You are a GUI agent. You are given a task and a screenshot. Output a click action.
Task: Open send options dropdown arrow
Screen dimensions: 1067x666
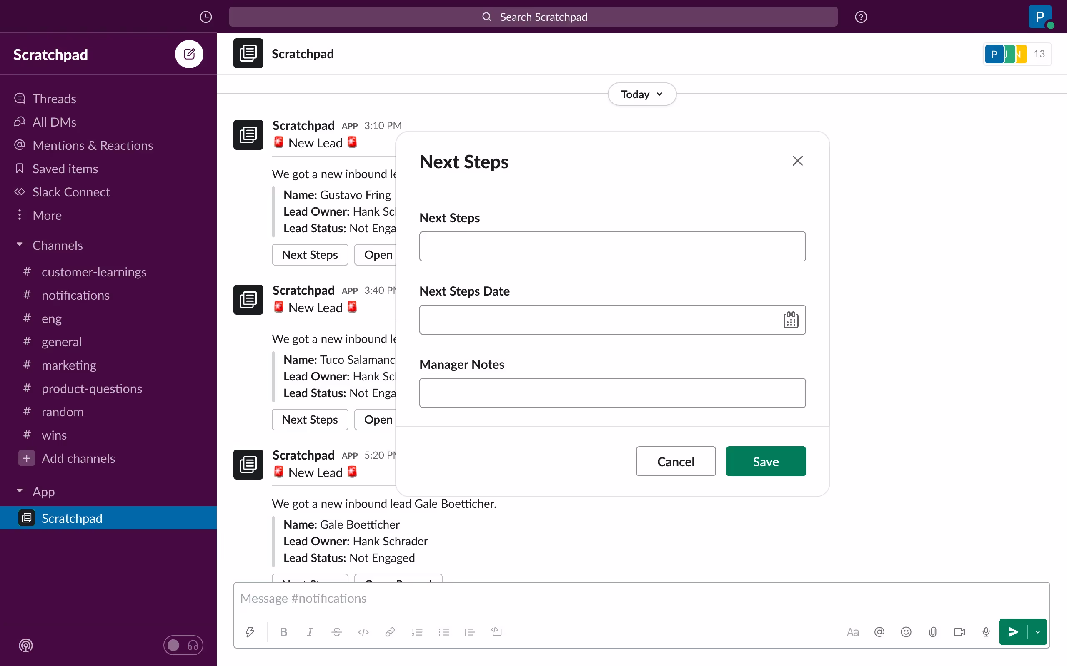pos(1037,632)
